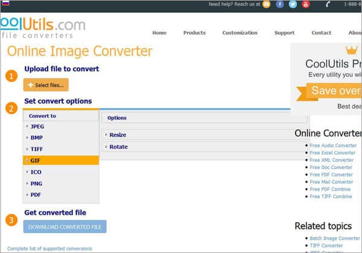This screenshot has width=362, height=253.
Task: Click the phone number in header
Action: (x=353, y=4)
